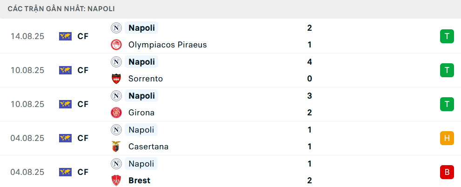Open the Girona team link
This screenshot has height=187, width=461.
(141, 113)
